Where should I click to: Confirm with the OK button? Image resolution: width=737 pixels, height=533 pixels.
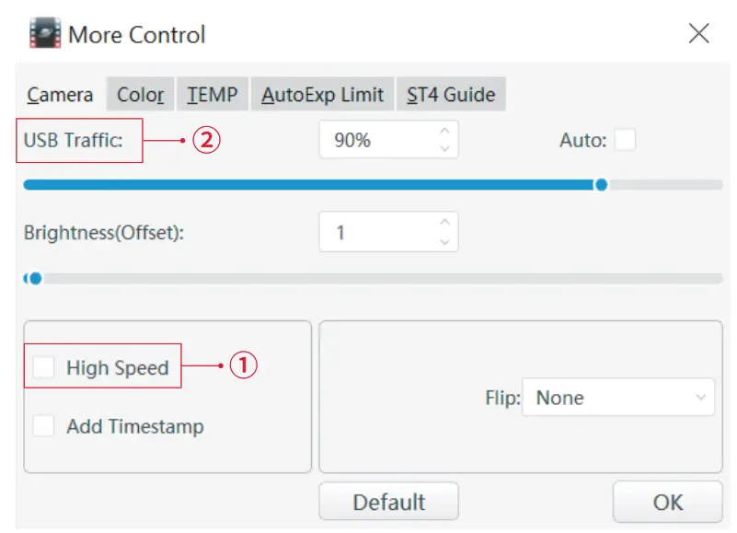click(667, 502)
